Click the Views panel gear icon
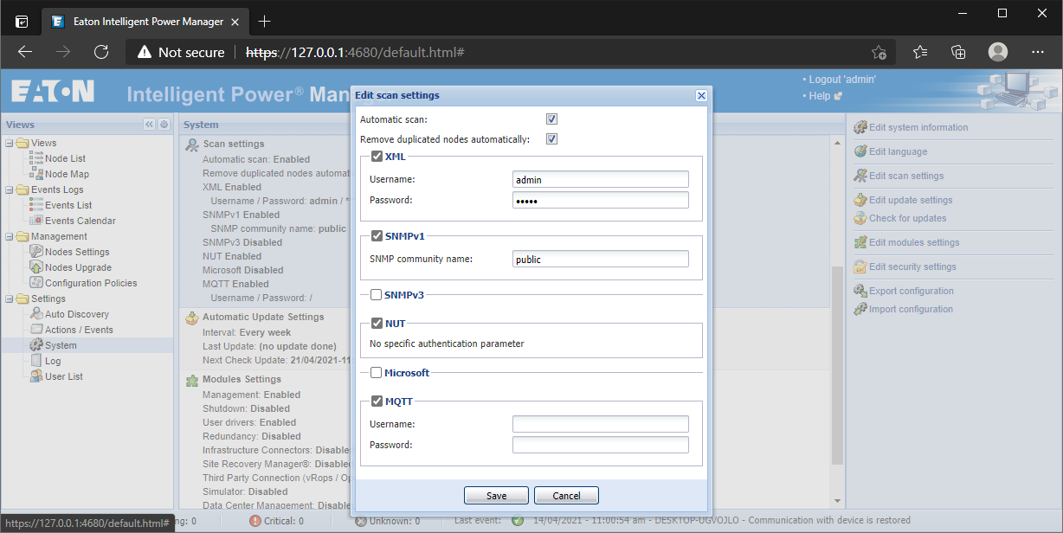The height and width of the screenshot is (533, 1063). coord(164,125)
